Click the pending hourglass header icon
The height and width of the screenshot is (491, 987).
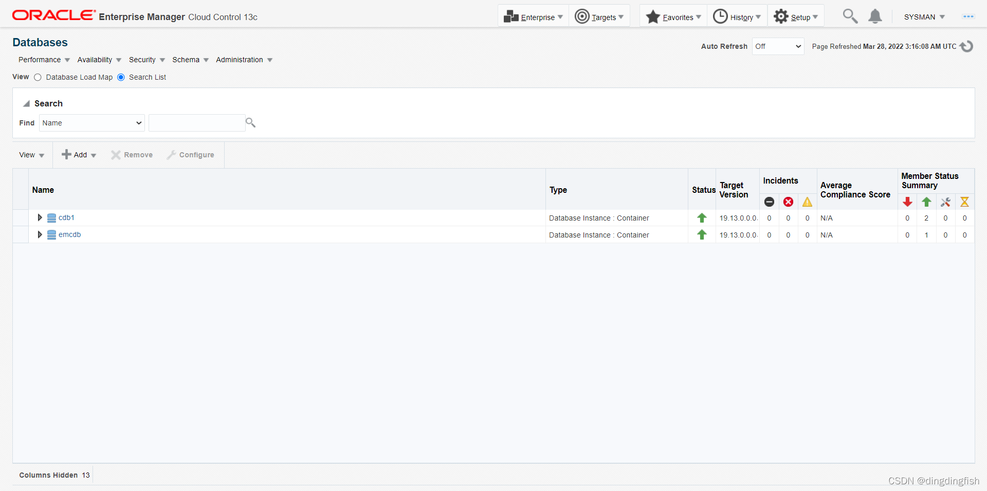(x=964, y=202)
